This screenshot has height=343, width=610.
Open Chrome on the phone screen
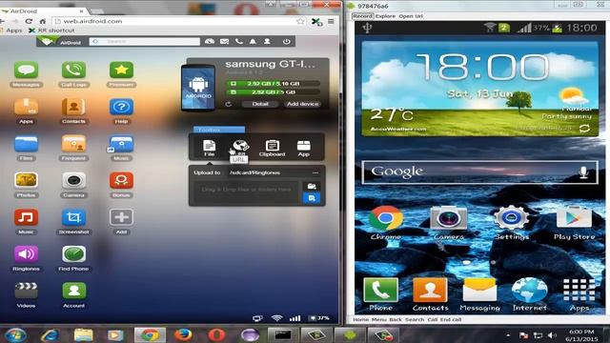click(x=386, y=222)
